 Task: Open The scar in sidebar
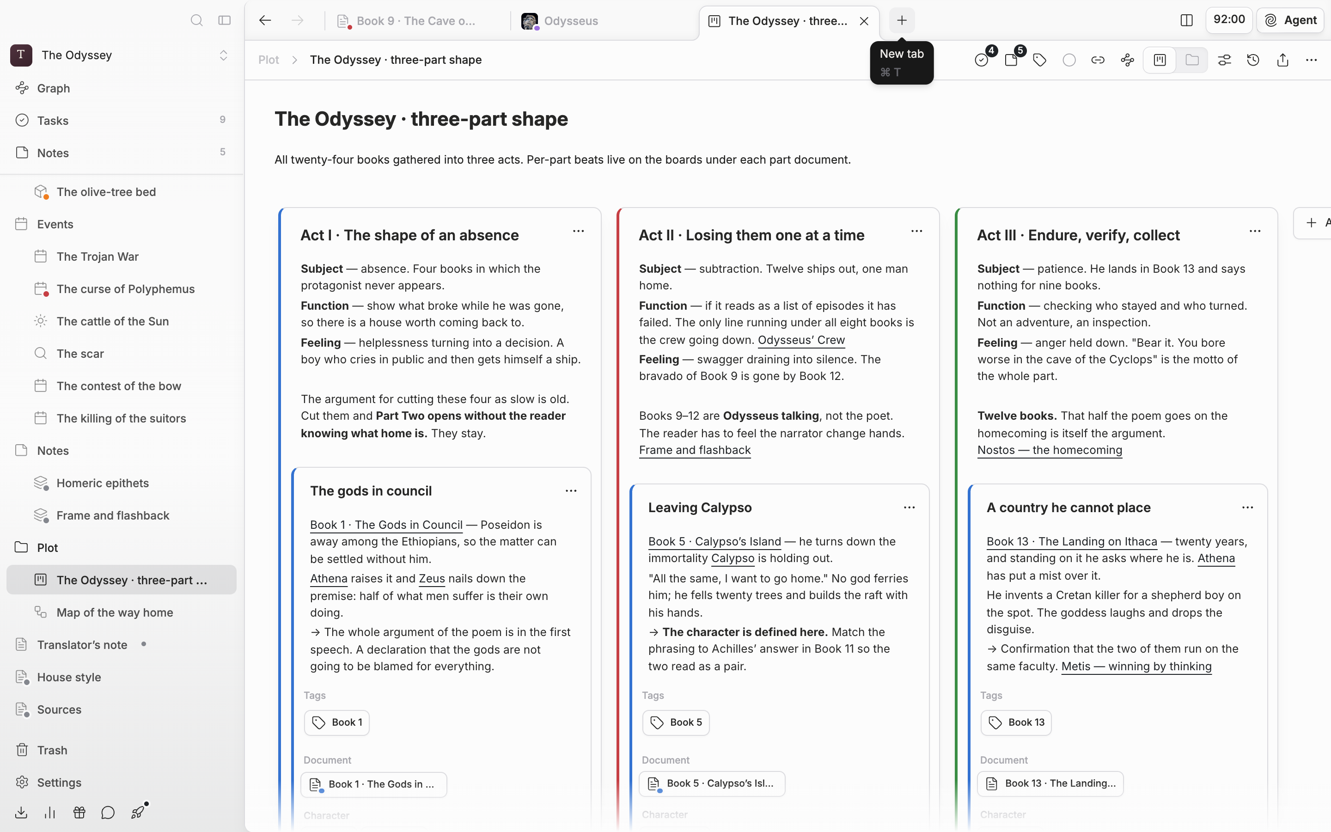tap(122, 354)
